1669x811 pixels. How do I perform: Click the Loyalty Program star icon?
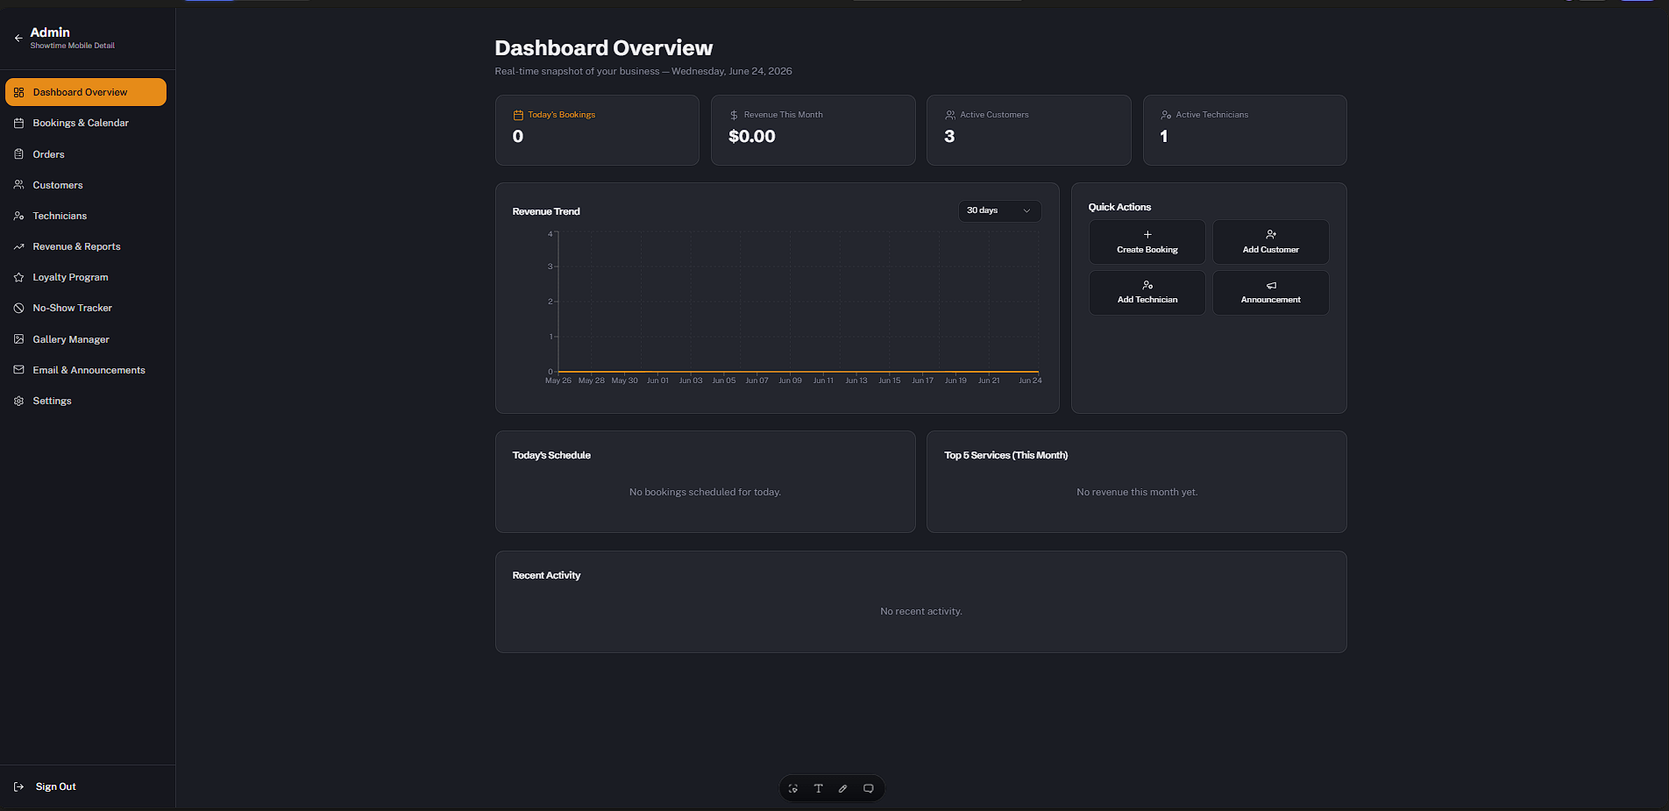[18, 277]
